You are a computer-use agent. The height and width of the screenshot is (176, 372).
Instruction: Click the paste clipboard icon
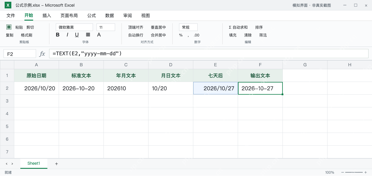point(9,27)
